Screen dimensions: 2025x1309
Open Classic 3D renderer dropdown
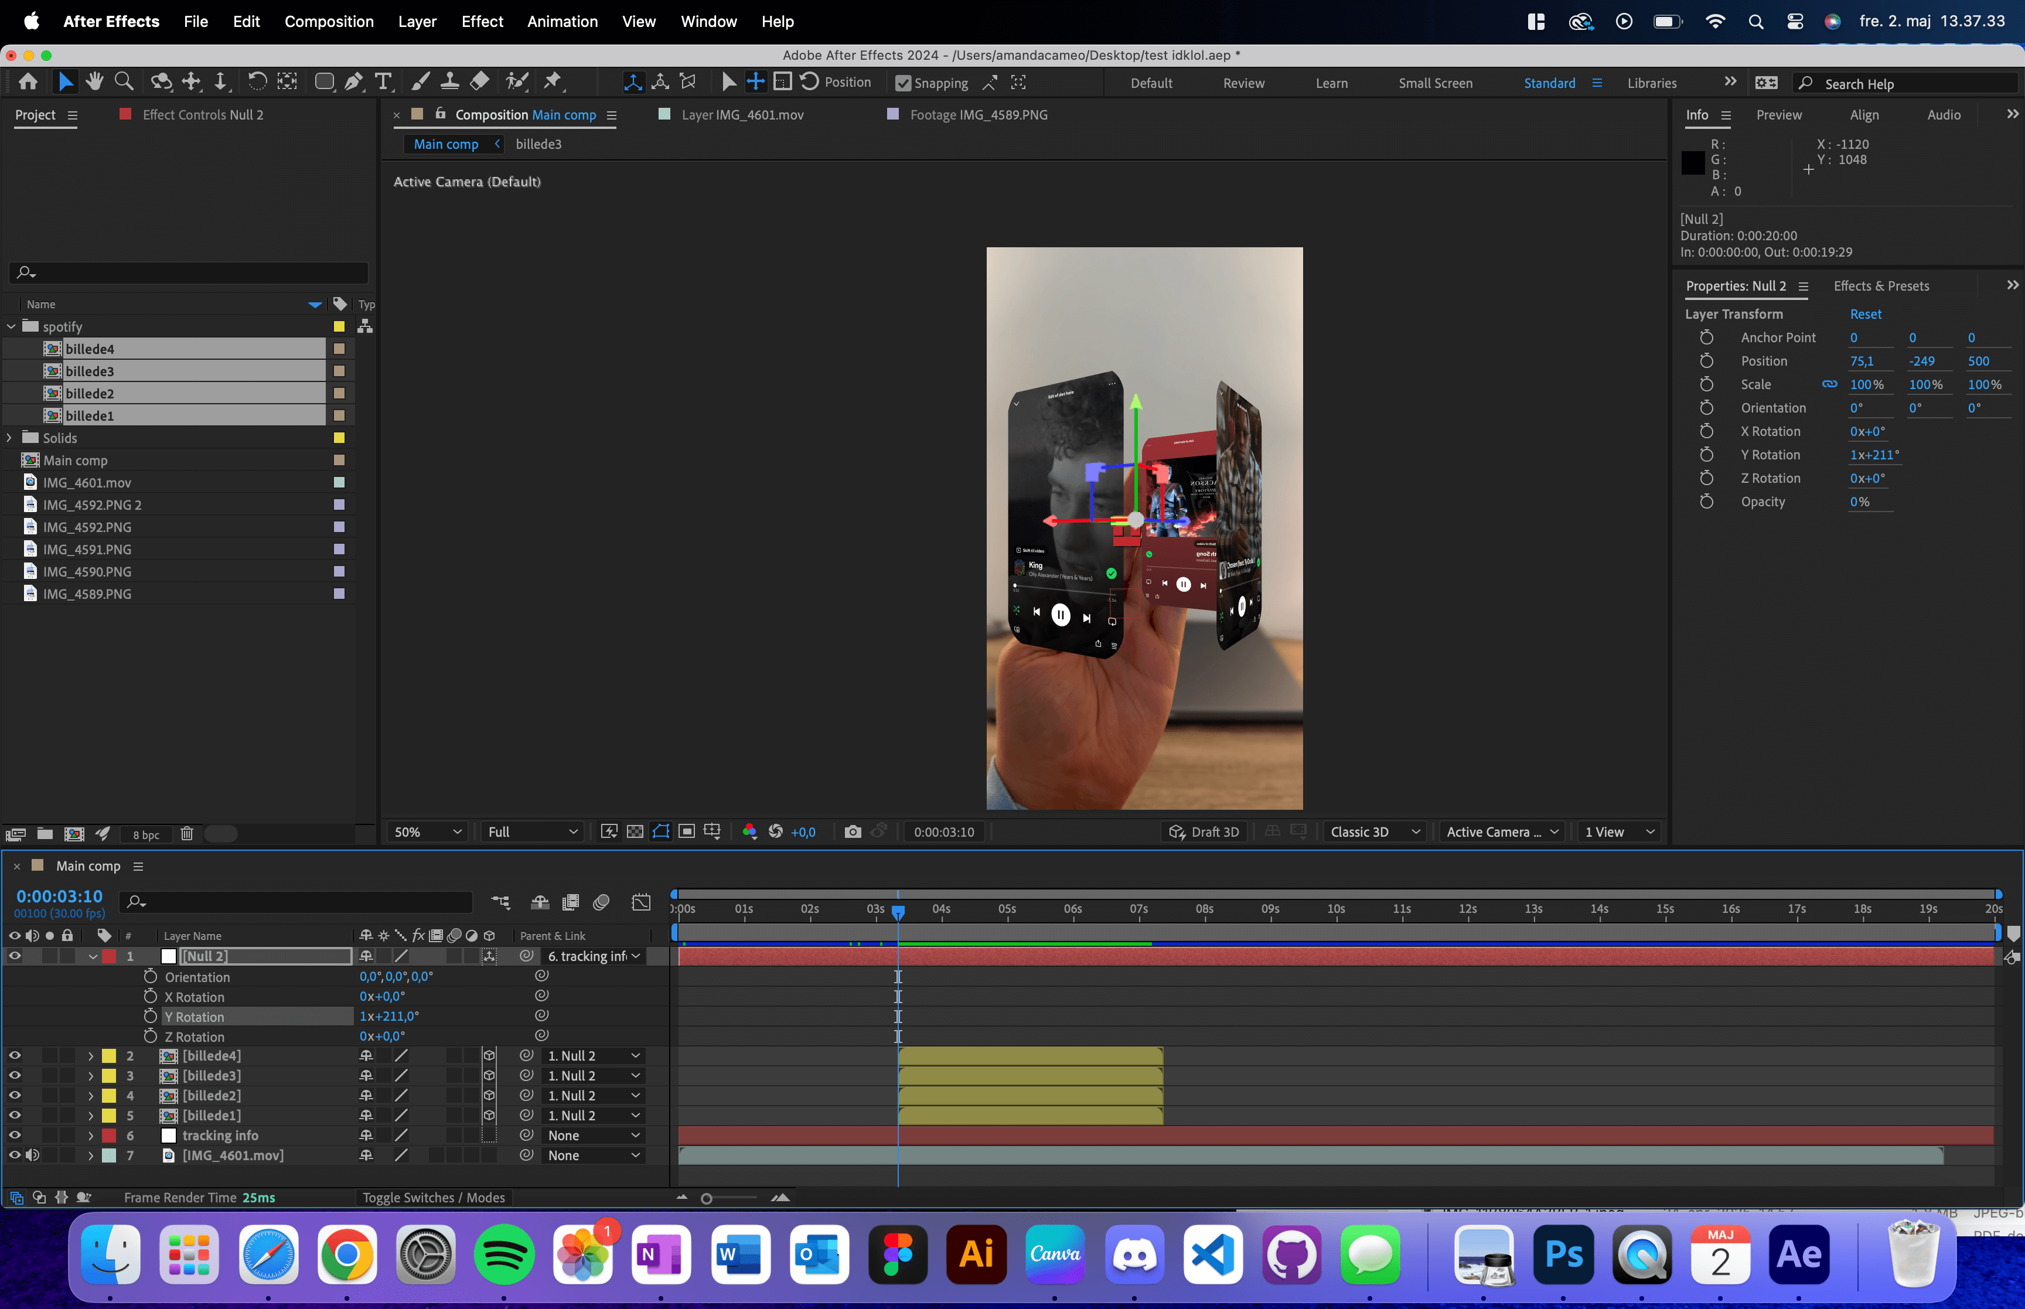coord(1374,831)
